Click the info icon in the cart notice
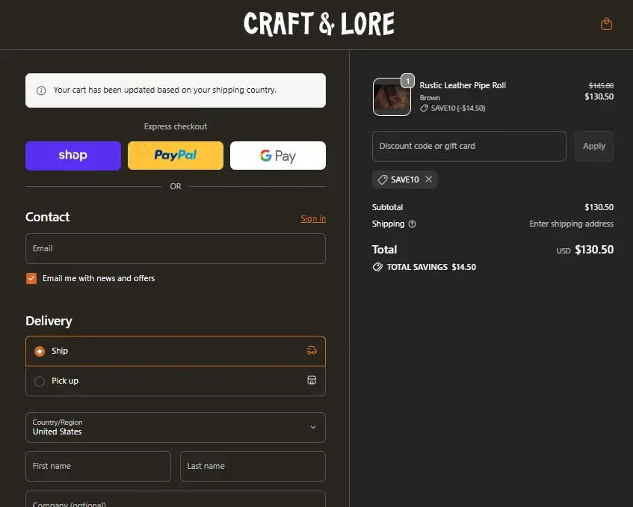This screenshot has width=633, height=507. [41, 90]
